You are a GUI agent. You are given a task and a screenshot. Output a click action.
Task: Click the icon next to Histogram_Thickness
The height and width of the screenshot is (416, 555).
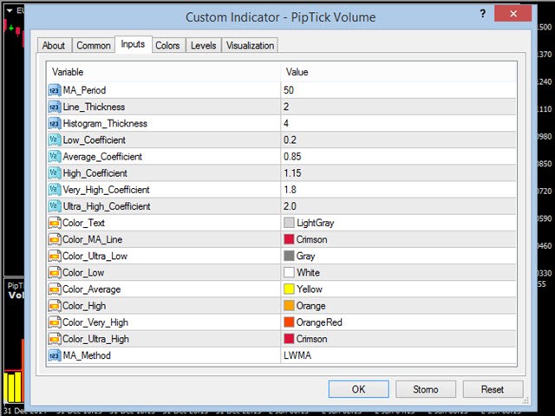[55, 123]
